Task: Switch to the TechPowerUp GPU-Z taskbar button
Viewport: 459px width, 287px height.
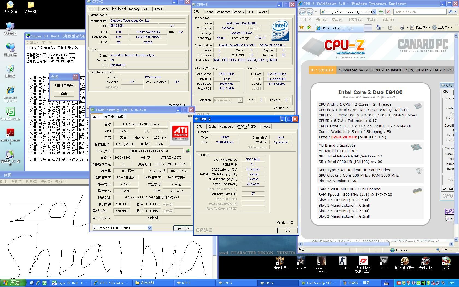Action: 319,283
